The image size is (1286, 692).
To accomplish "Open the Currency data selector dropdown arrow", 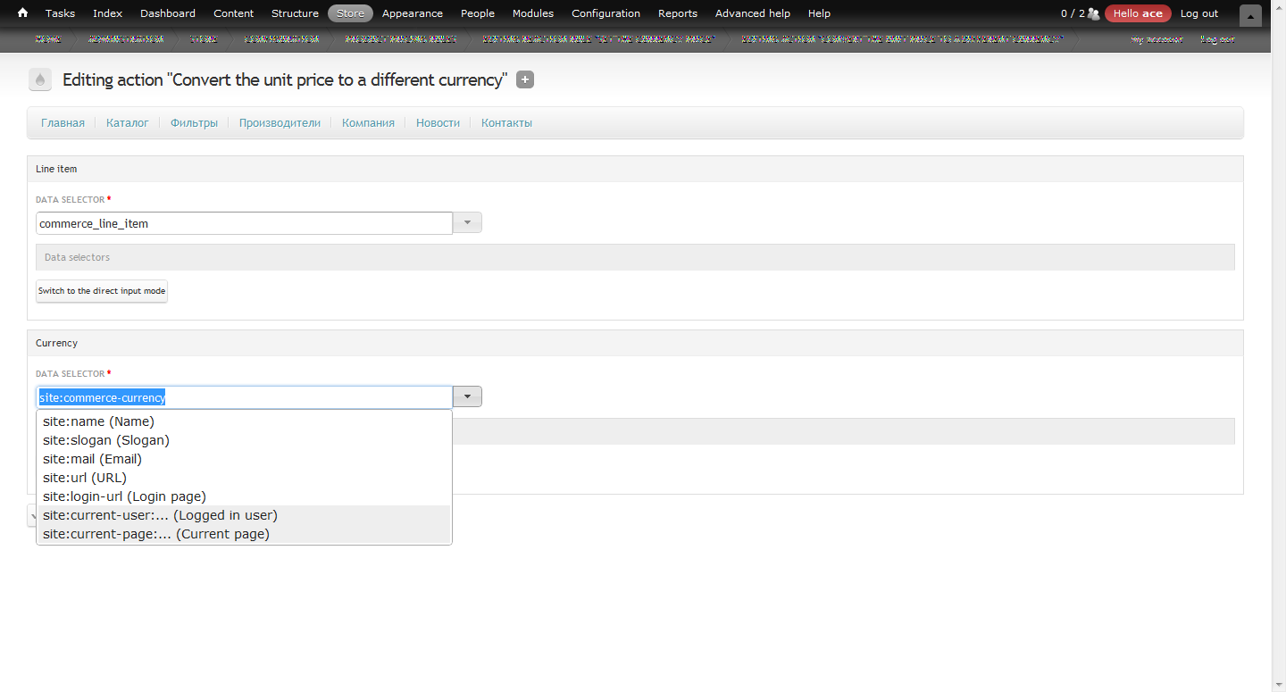I will 466,396.
